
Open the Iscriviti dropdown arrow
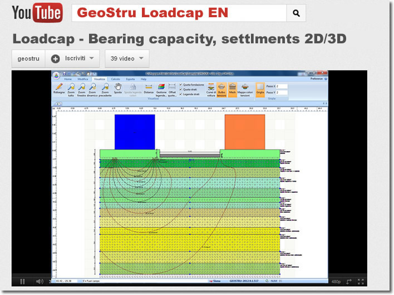click(x=92, y=58)
